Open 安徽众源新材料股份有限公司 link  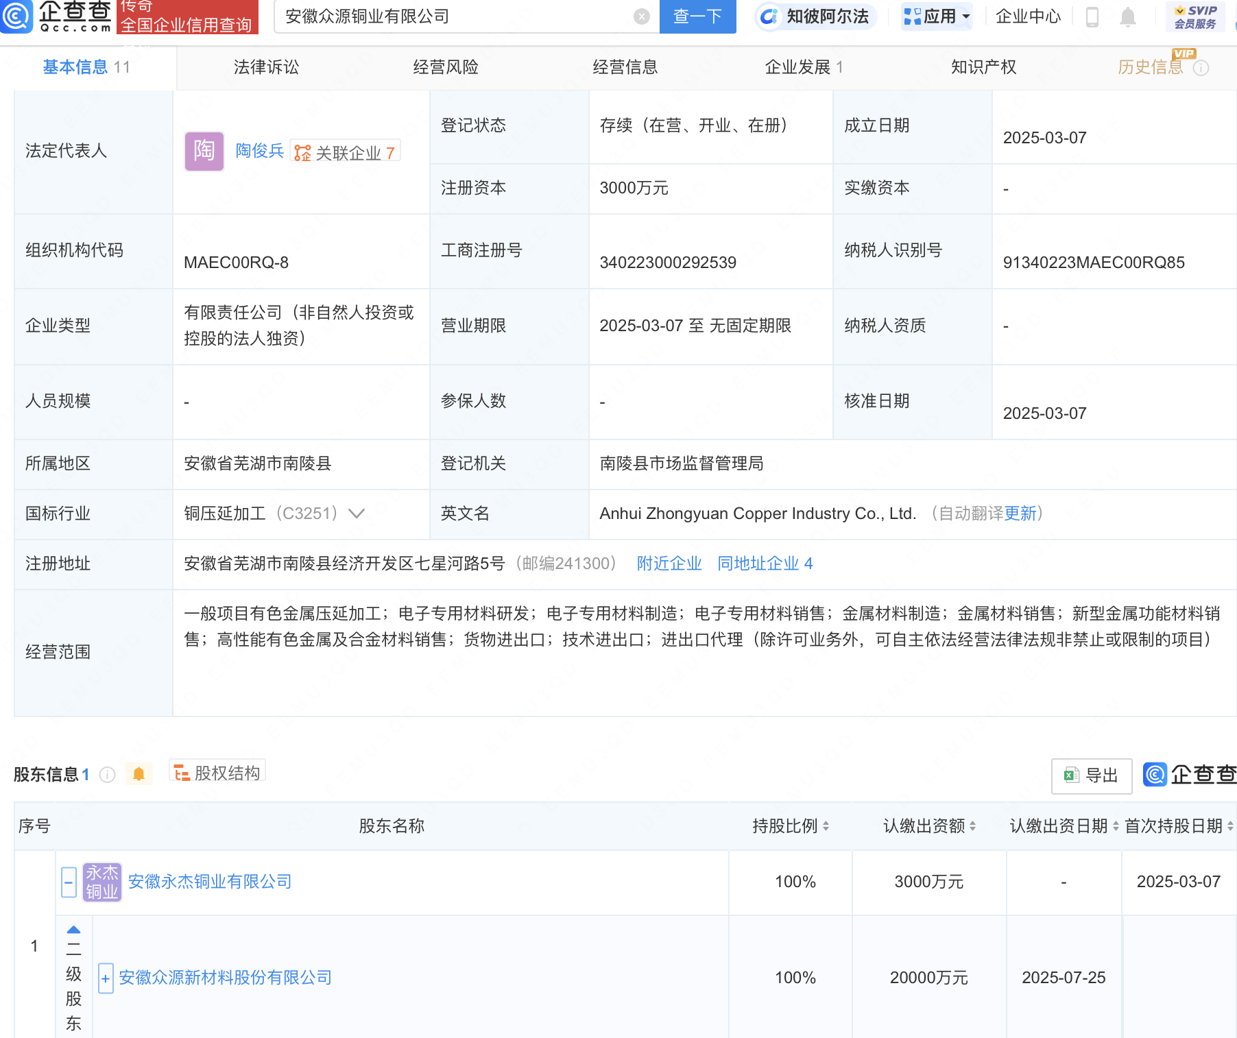226,978
